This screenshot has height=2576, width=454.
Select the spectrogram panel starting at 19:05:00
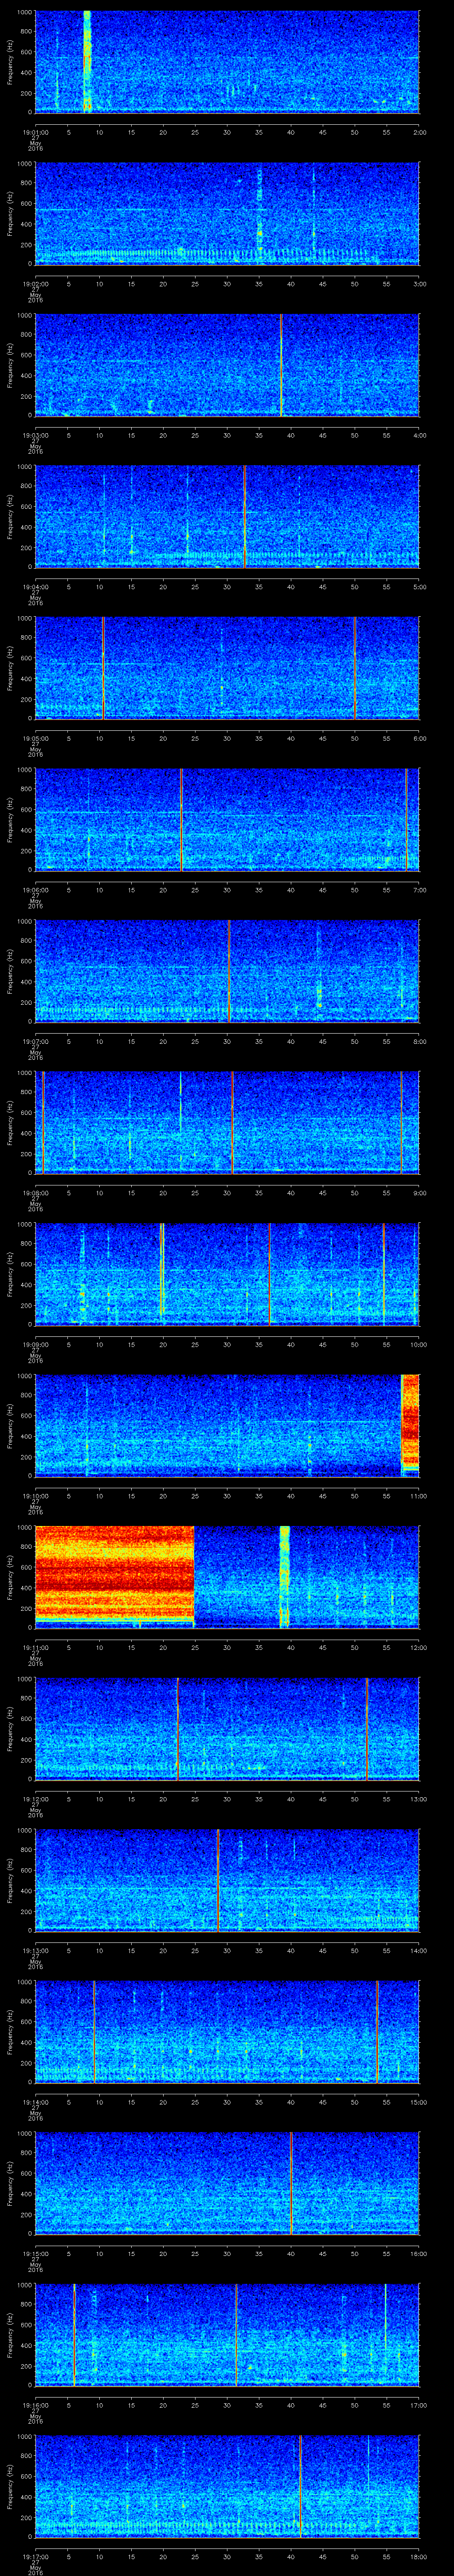pyautogui.click(x=227, y=668)
